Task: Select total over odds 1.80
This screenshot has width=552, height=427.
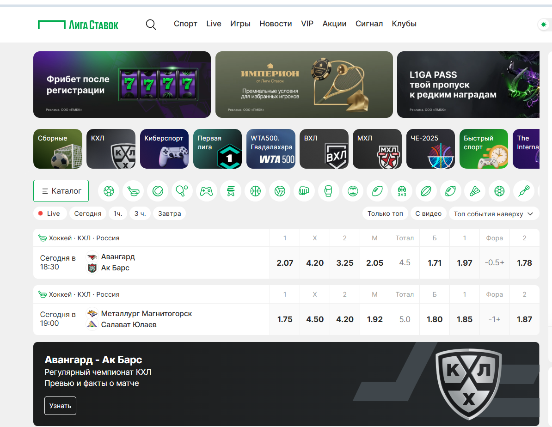Action: (x=435, y=319)
